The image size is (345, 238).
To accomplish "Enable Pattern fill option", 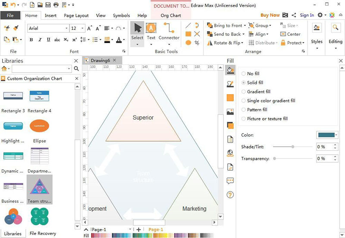I will coord(244,110).
